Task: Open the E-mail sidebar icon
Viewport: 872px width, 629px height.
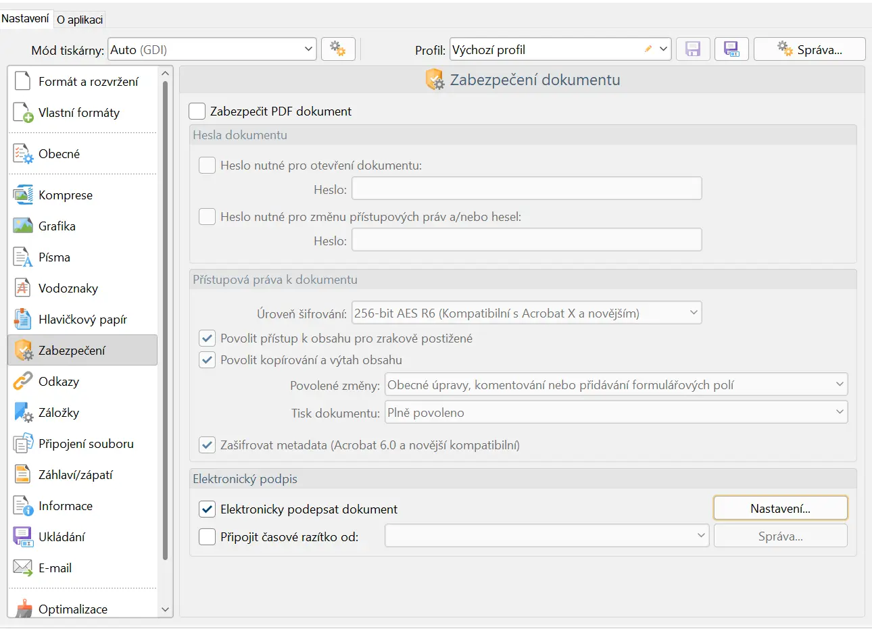Action: point(23,568)
